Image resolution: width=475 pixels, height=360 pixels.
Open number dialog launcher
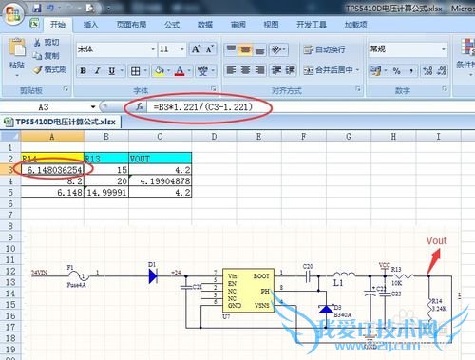click(x=445, y=89)
